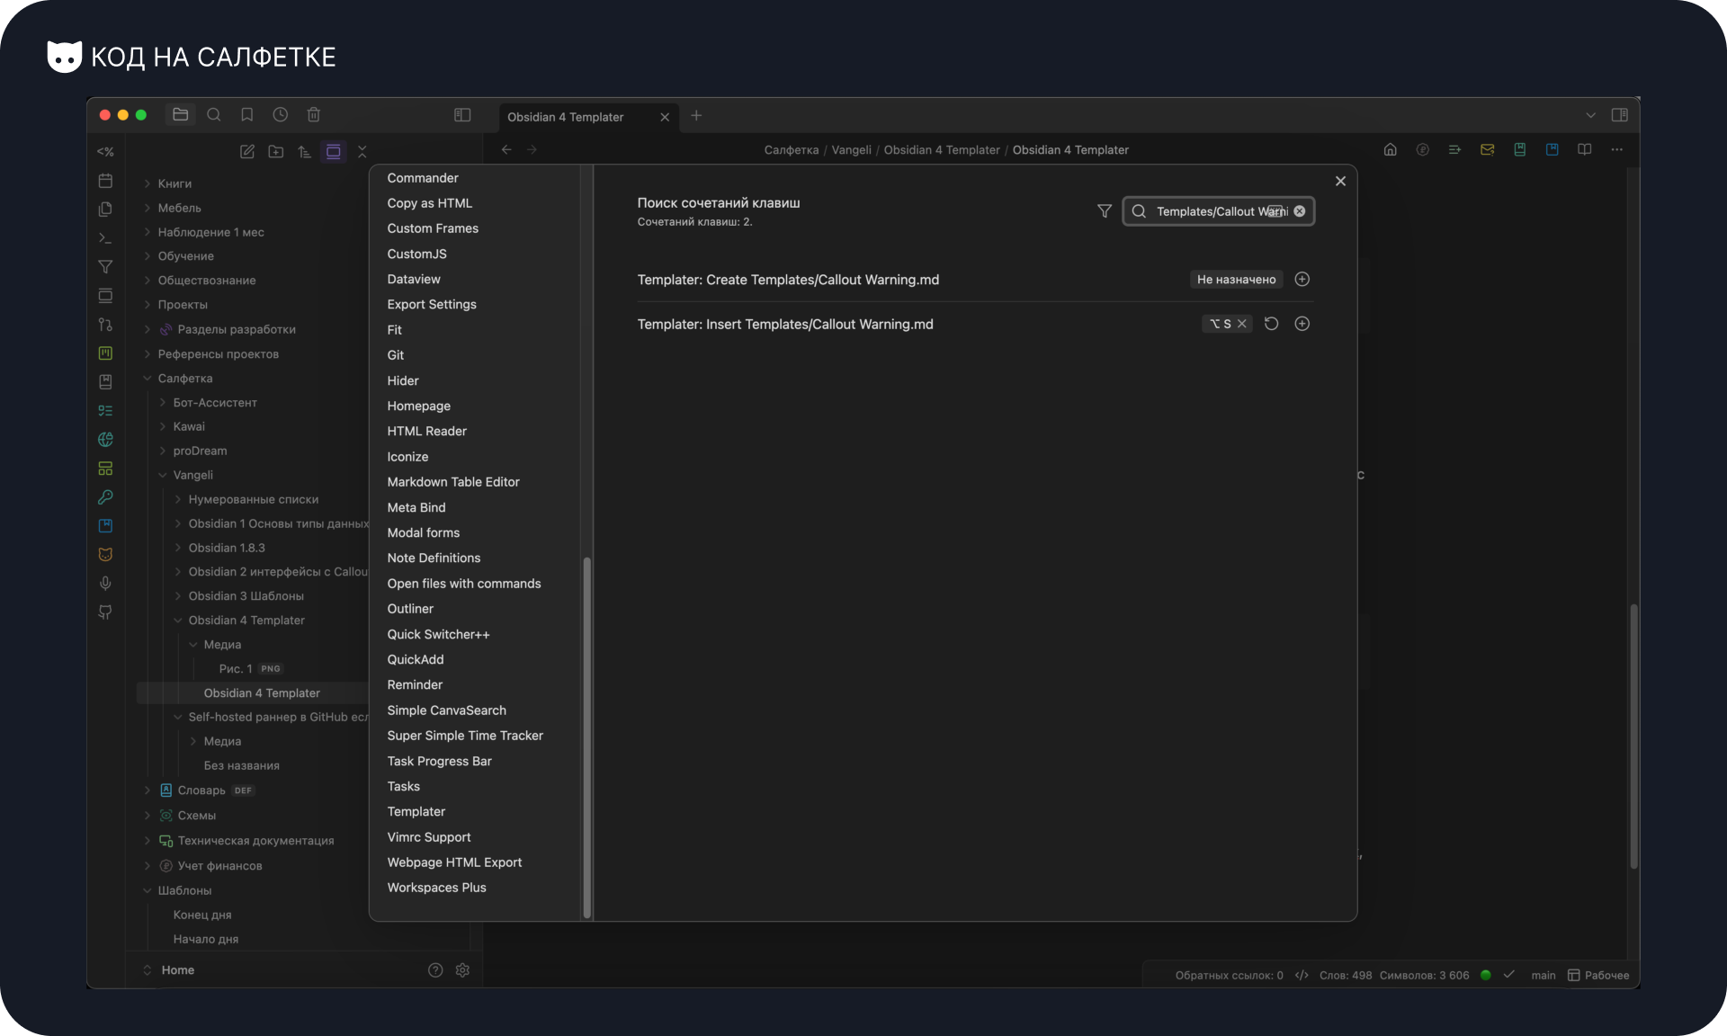1727x1036 pixels.
Task: Open Commander plugin settings
Action: pos(423,178)
